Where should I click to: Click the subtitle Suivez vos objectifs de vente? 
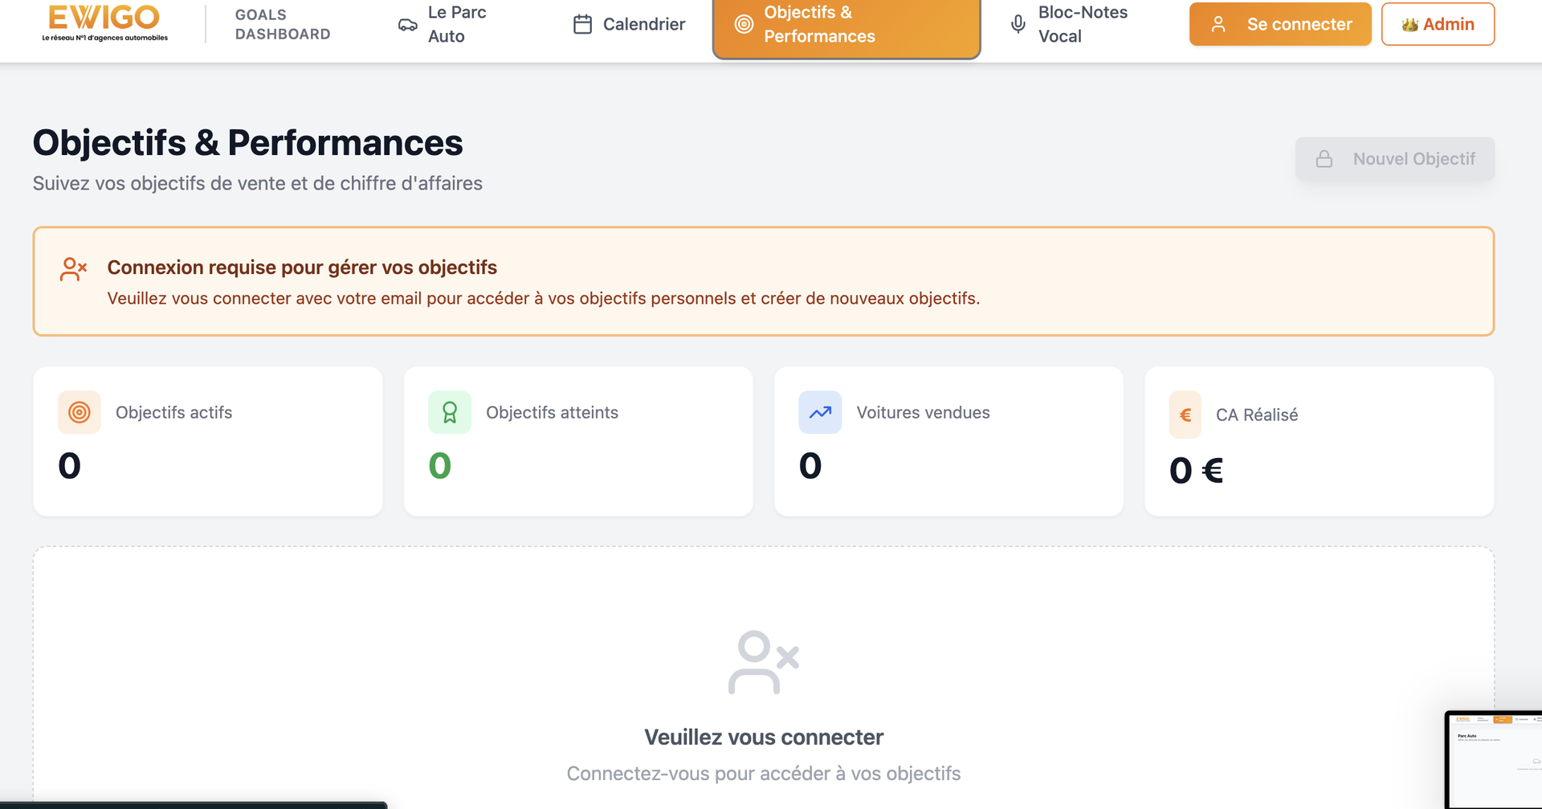[x=258, y=184]
